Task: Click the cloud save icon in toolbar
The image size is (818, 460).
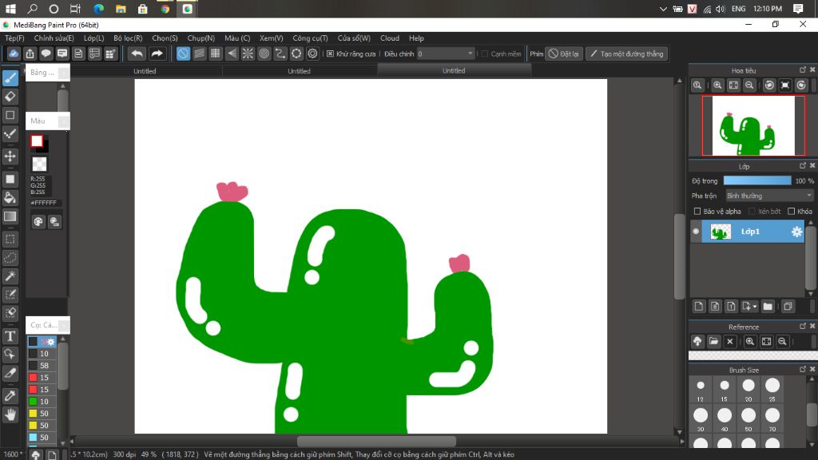Action: pos(14,54)
